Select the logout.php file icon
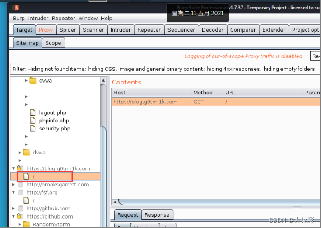 click(33, 112)
